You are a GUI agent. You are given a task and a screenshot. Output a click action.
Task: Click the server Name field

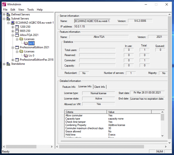(92, 21)
